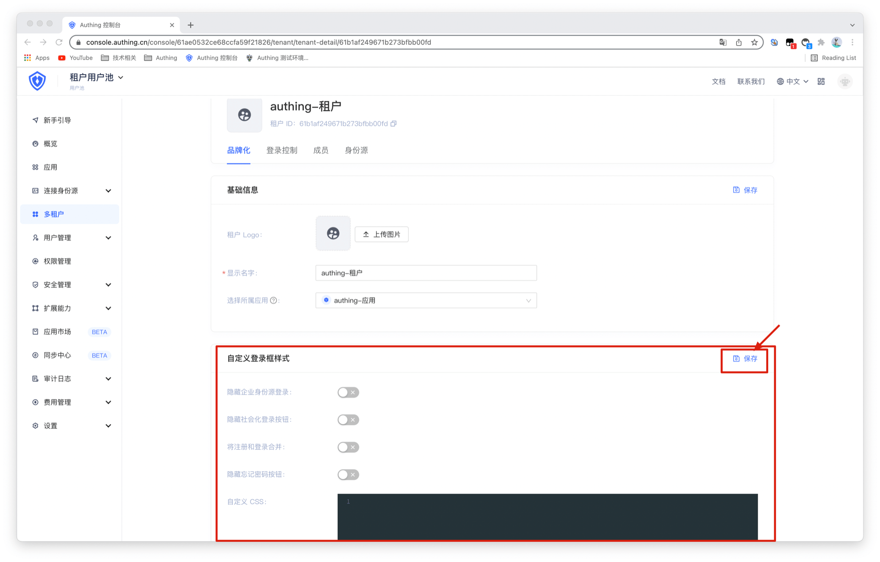The height and width of the screenshot is (562, 880).
Task: Click 上传图片 upload button
Action: click(x=381, y=234)
